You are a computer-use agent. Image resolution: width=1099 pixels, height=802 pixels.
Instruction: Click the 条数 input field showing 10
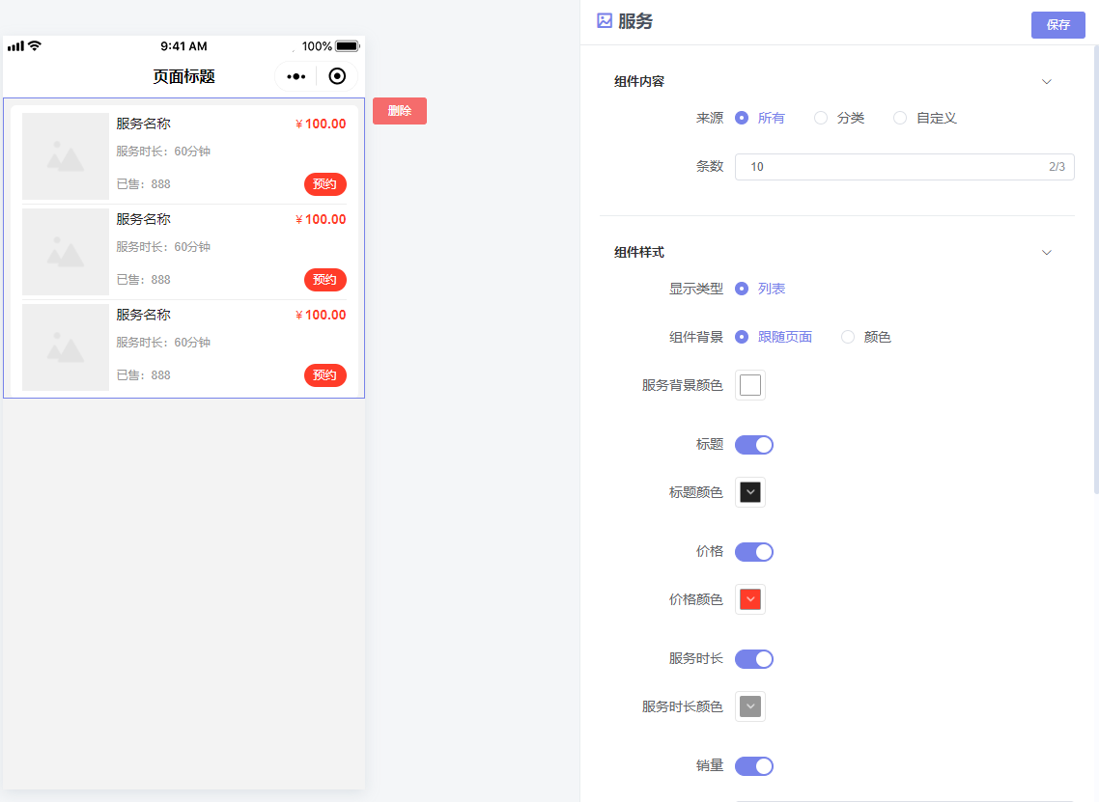point(904,167)
